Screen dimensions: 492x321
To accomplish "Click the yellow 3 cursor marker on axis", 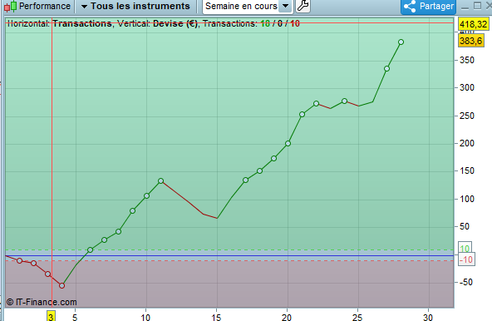I will pos(51,316).
